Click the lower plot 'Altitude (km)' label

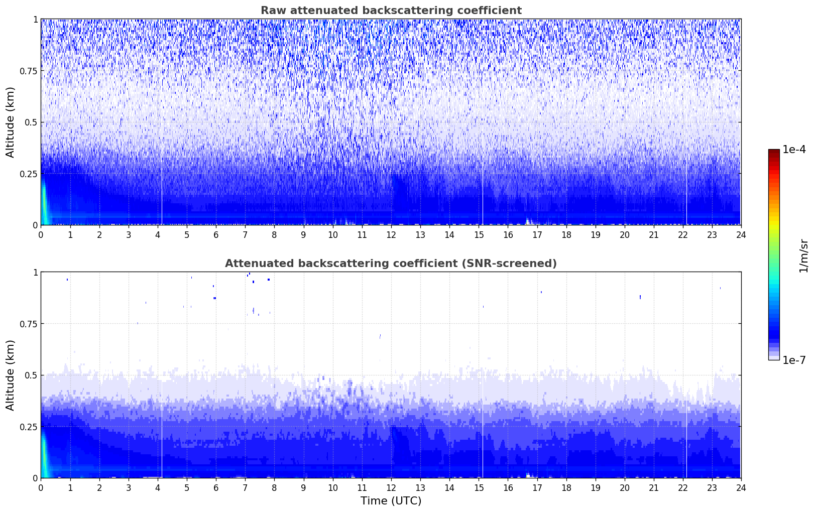coord(11,375)
